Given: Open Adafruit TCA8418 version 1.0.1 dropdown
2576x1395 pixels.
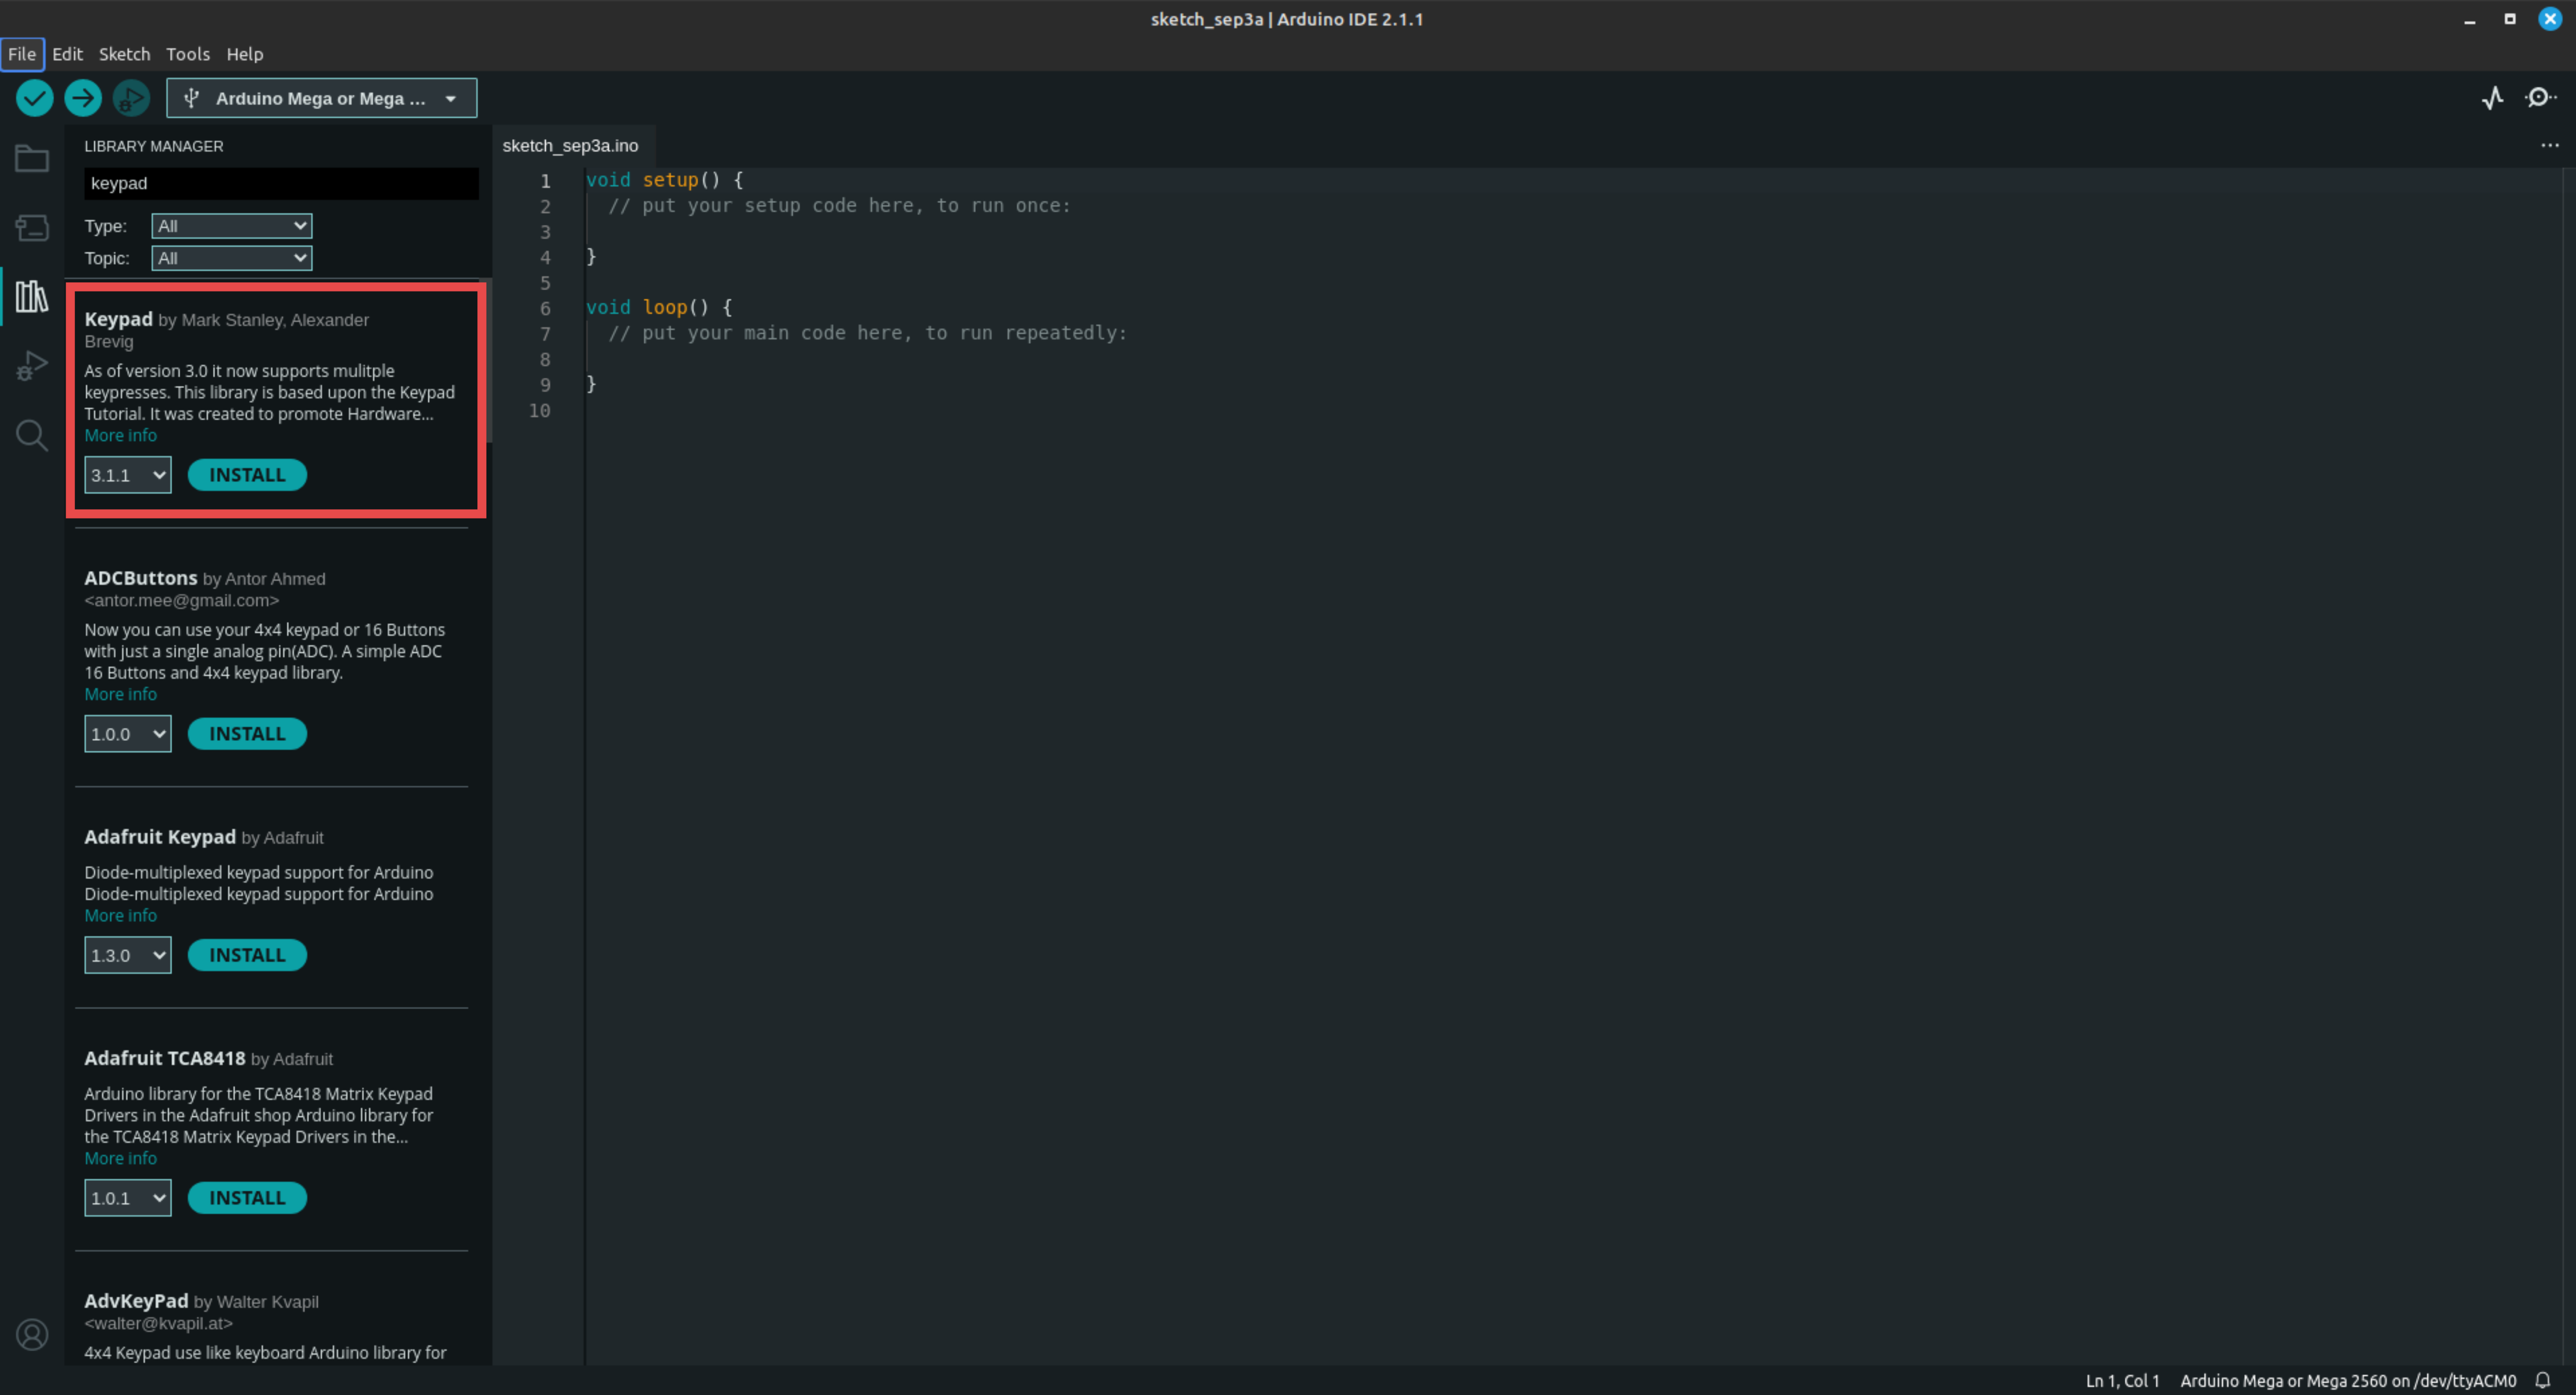Looking at the screenshot, I should [x=128, y=1198].
